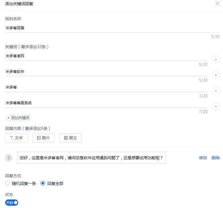The height and width of the screenshot is (208, 223).
Task: Add a 图文 article reply
Action: point(70,138)
